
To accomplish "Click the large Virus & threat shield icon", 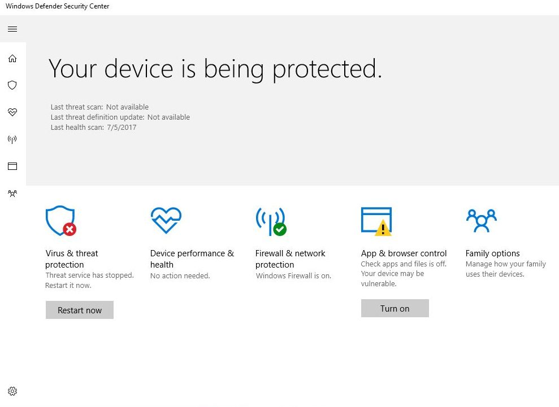I will (x=61, y=221).
